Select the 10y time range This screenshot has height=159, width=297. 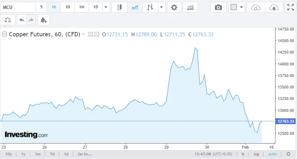(8, 154)
